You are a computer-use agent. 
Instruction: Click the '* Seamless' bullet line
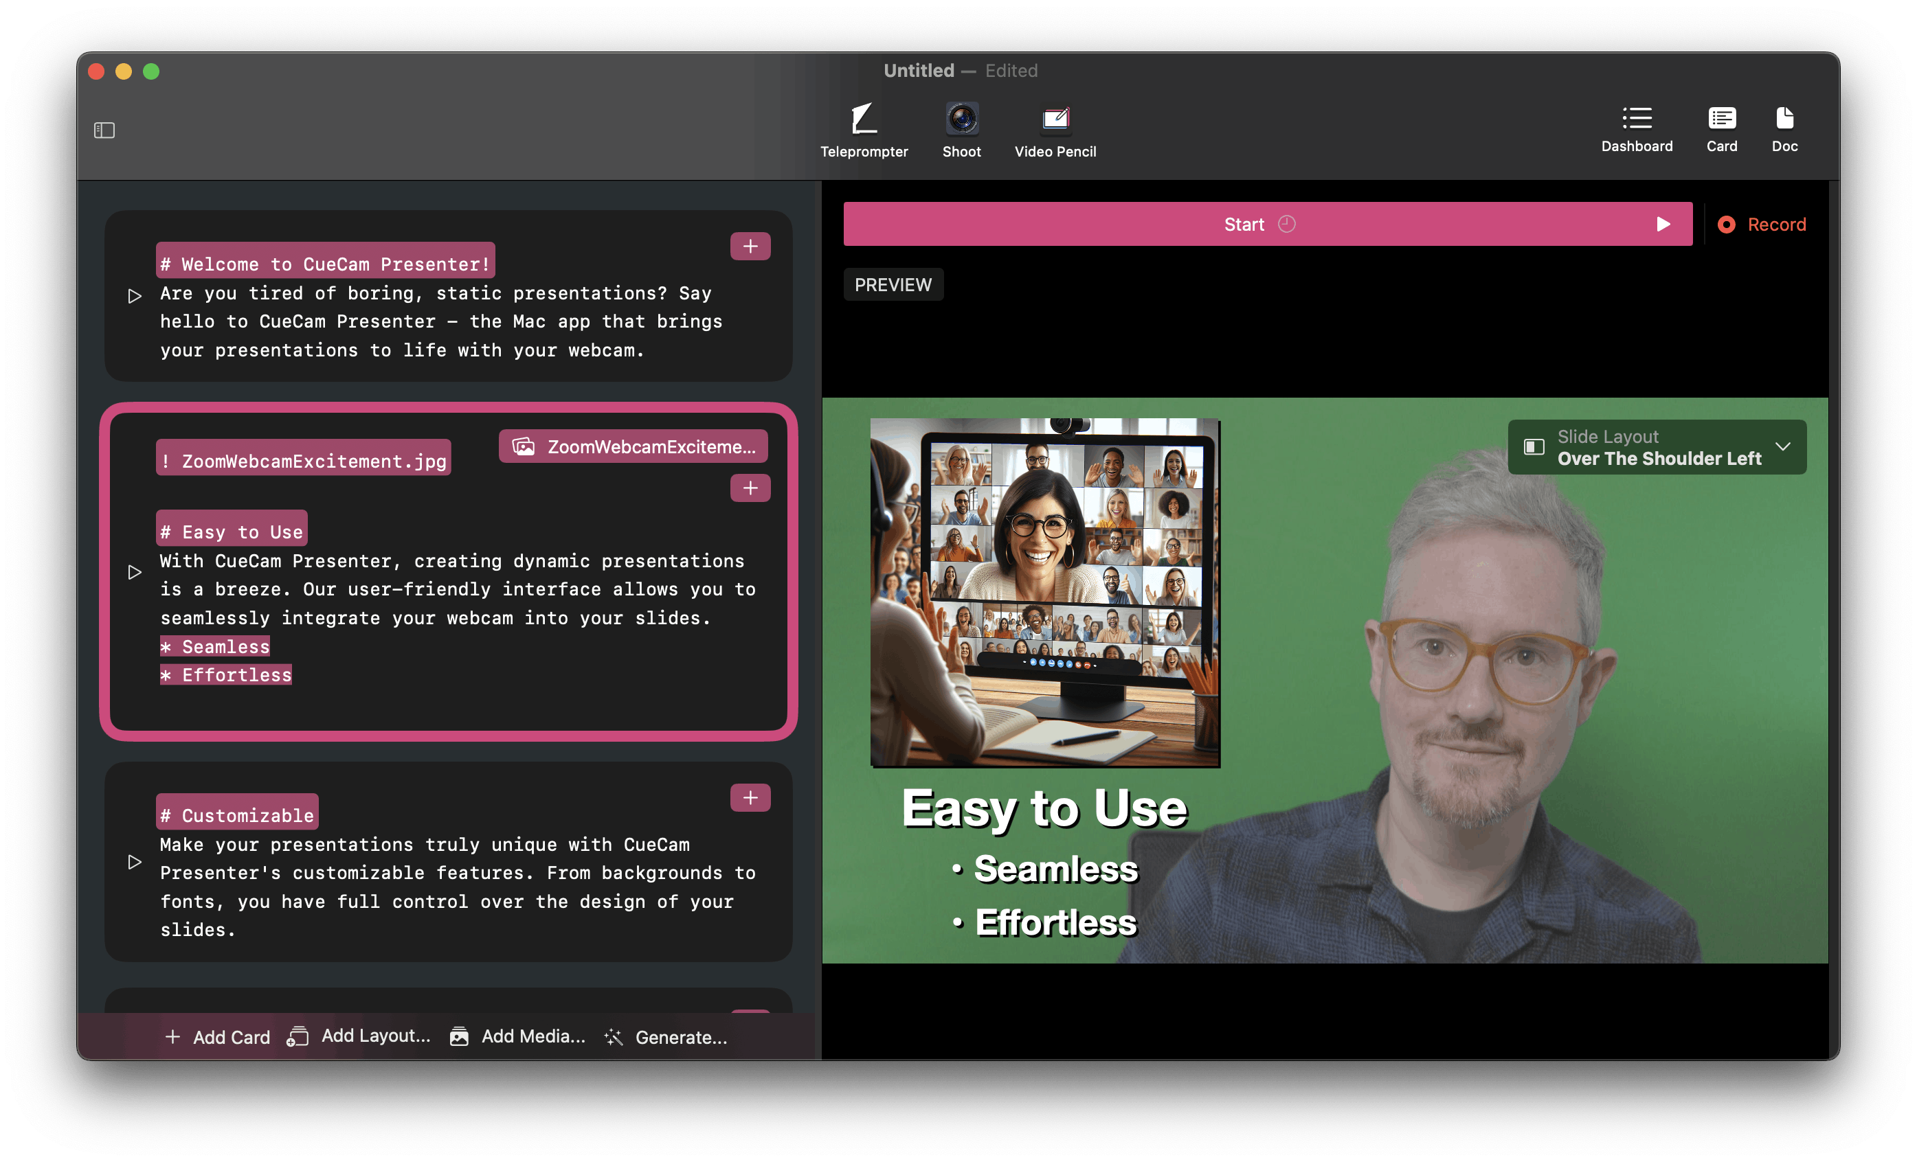215,646
